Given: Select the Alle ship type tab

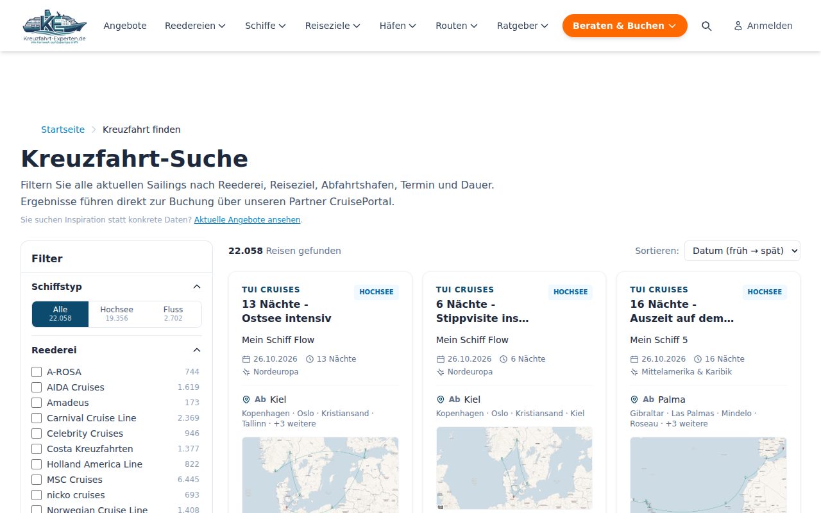Looking at the screenshot, I should 60,314.
